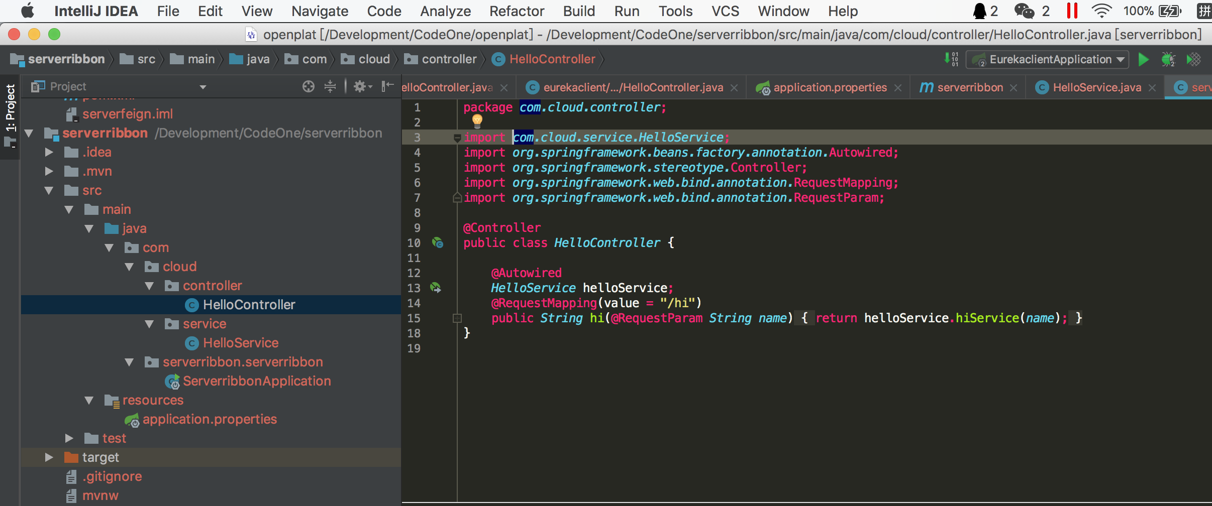Expand the test folder

click(69, 438)
